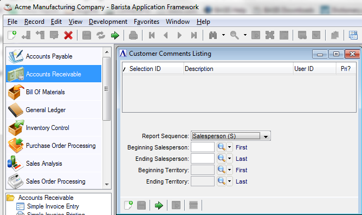Open the Development menu
The image size is (362, 215).
click(x=108, y=22)
